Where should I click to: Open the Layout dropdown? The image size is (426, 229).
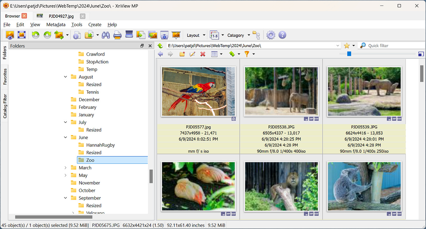pyautogui.click(x=196, y=35)
